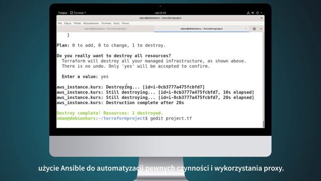Click the '10s elapsed' destroying line
Screen dimensions: 321x181
point(155,92)
